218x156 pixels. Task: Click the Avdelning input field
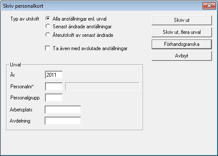click(63, 121)
